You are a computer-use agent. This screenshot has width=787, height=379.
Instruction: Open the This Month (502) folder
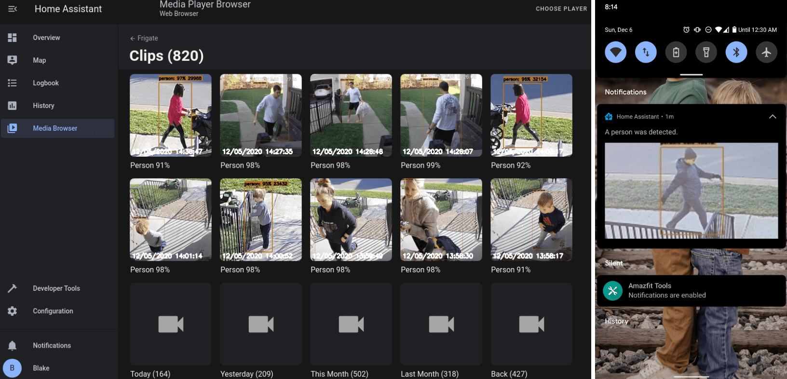pos(351,324)
